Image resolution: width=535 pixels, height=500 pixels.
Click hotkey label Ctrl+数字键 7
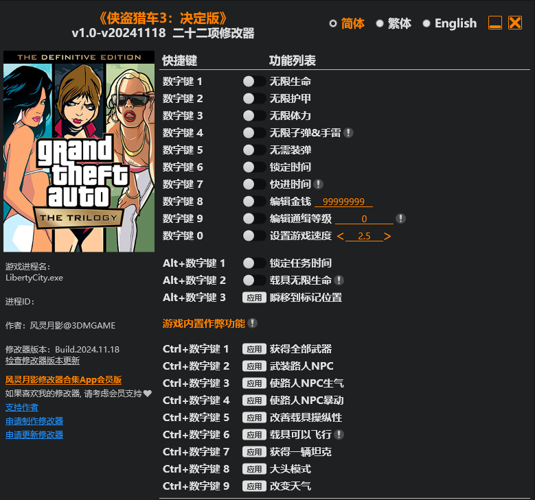pos(196,452)
